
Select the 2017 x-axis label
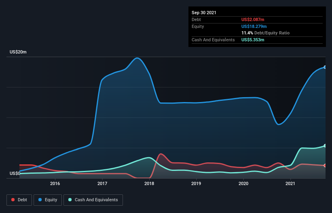tap(102, 183)
